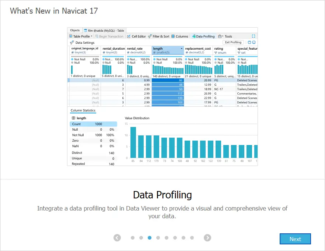Click the Value Distribution label
325x251 pixels.
pos(137,118)
